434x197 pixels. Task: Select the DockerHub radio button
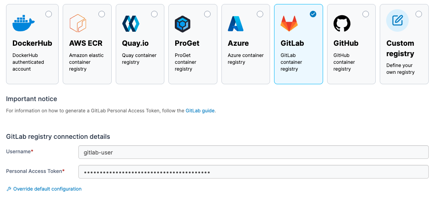[49, 14]
